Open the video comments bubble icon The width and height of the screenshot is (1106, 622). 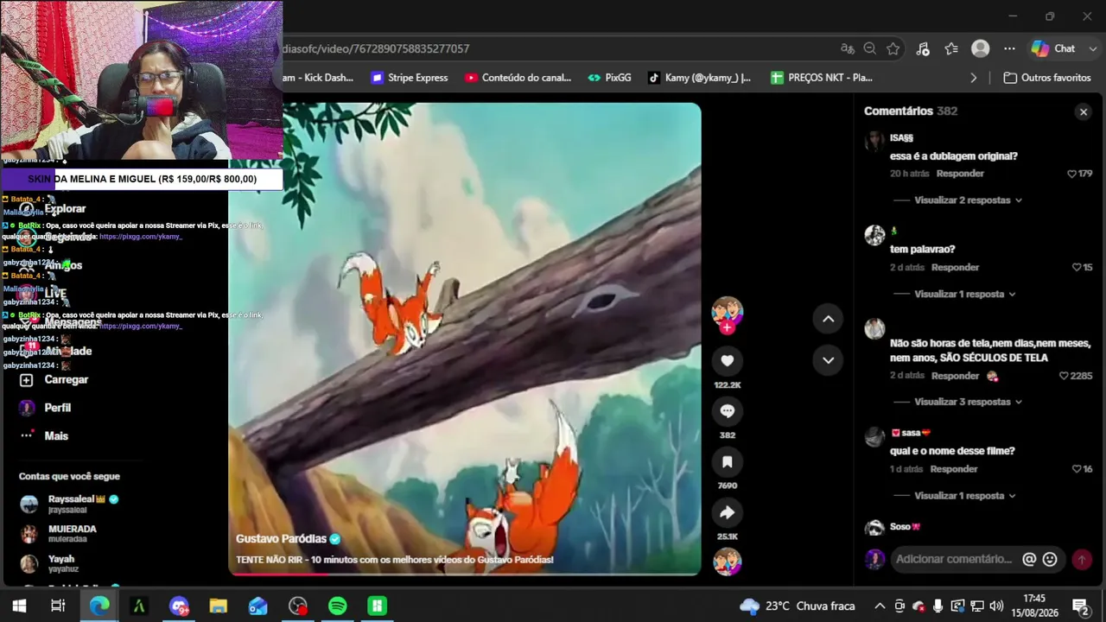tap(727, 411)
